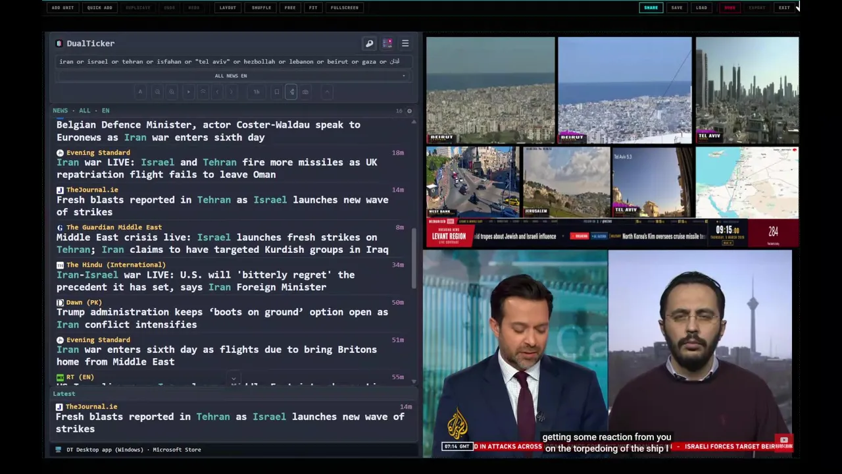The height and width of the screenshot is (474, 842).
Task: Select the WEST BANK street webcam
Action: click(x=472, y=182)
